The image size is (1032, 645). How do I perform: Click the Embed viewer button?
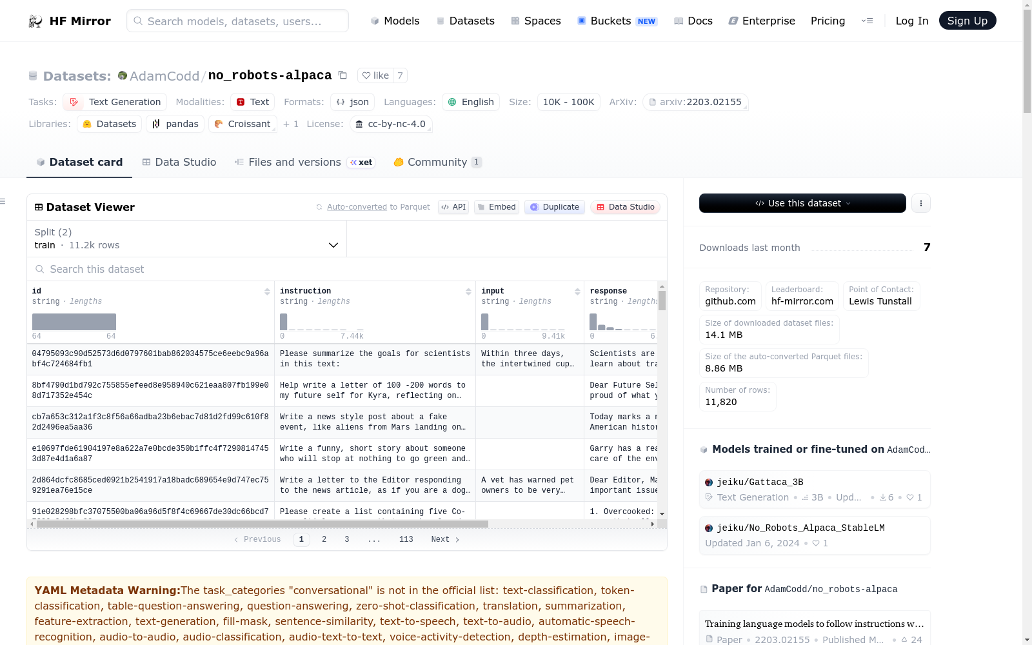(497, 207)
